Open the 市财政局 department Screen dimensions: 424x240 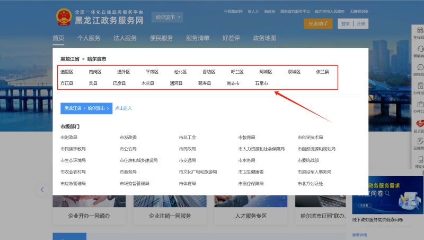[69, 138]
